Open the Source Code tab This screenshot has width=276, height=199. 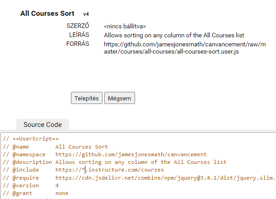42,125
